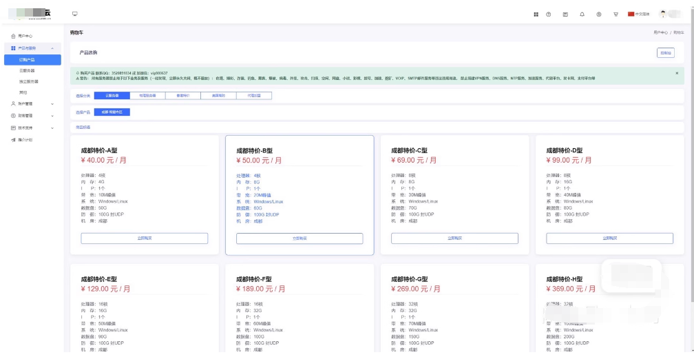Click the 用户中心 breadcrumb link
Image resolution: width=694 pixels, height=357 pixels.
(660, 33)
